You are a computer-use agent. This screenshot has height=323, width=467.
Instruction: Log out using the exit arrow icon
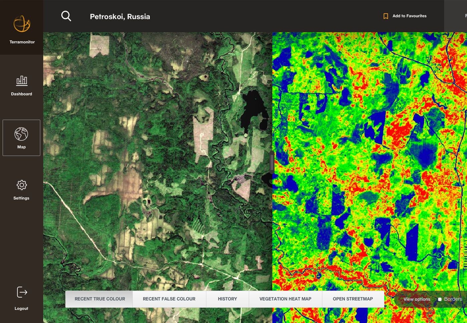coord(21,292)
